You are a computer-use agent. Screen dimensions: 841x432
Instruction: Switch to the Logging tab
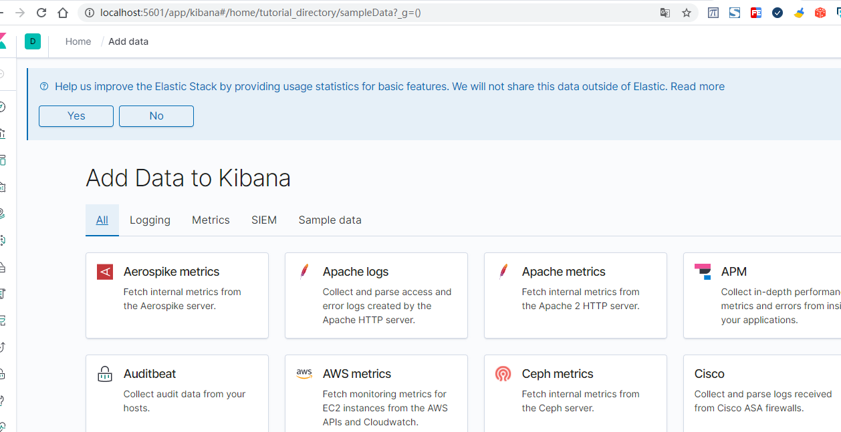pyautogui.click(x=150, y=220)
